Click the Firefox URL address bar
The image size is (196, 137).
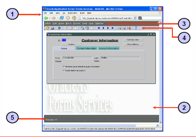click(x=107, y=18)
